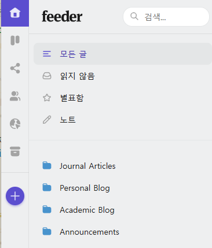Viewport: 212px width, 248px height.
Task: Open the Announcements folder
Action: 123,232
